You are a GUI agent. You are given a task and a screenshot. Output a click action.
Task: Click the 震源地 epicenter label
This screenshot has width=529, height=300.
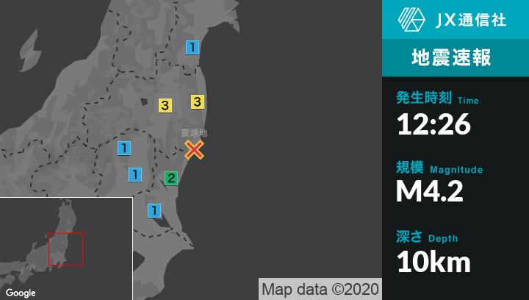pyautogui.click(x=195, y=133)
